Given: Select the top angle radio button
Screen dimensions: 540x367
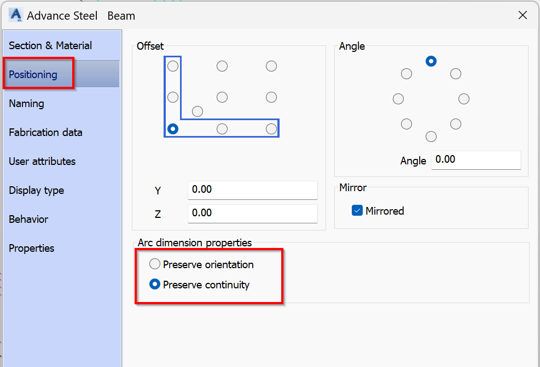Looking at the screenshot, I should click(431, 61).
